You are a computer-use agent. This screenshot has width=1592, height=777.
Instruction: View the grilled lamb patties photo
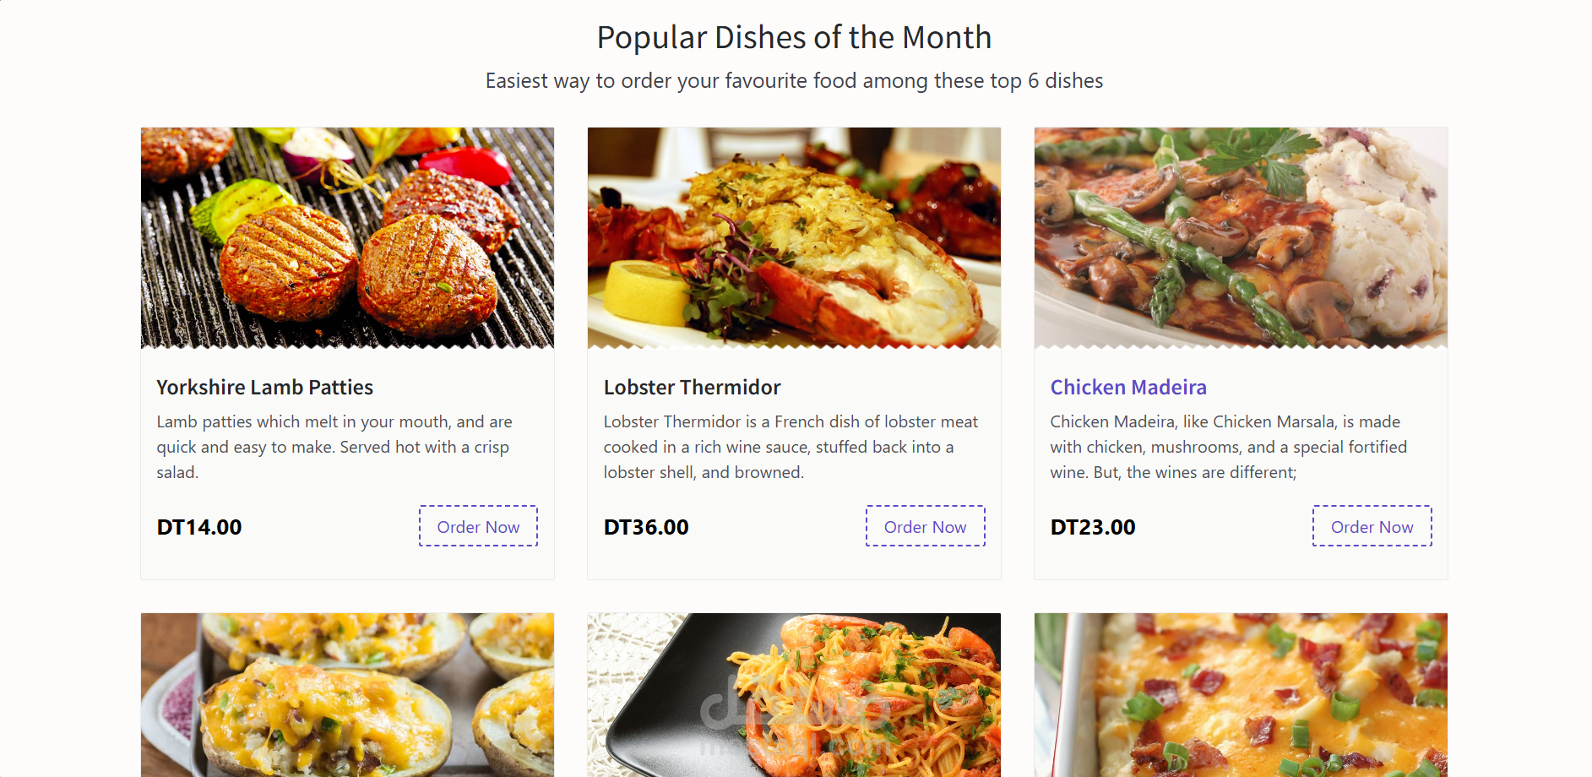point(347,237)
